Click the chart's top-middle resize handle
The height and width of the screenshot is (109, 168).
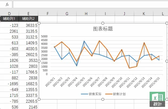click(x=103, y=23)
